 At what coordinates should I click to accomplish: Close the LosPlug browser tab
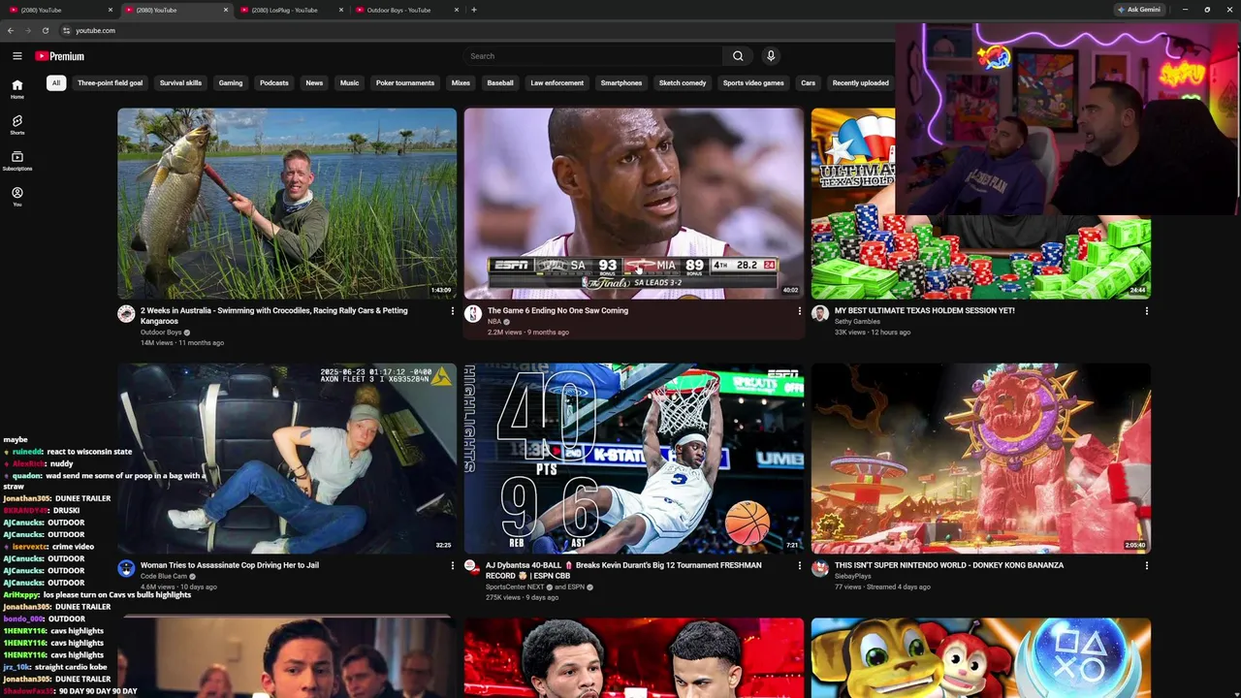pos(341,10)
